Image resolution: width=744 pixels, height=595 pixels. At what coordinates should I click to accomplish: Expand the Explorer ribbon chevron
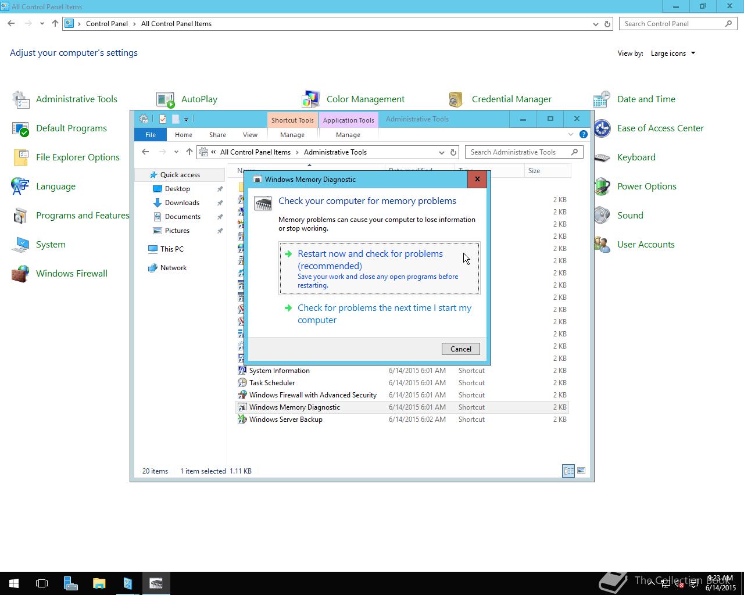click(x=570, y=134)
